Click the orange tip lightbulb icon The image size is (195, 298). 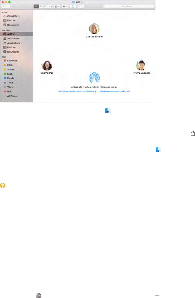tap(3, 186)
